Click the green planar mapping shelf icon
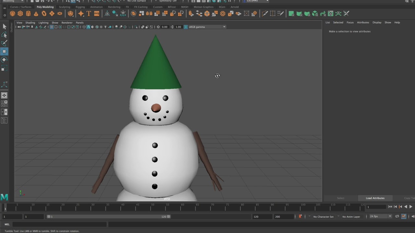Viewport: 415px width, 233px height. click(291, 14)
